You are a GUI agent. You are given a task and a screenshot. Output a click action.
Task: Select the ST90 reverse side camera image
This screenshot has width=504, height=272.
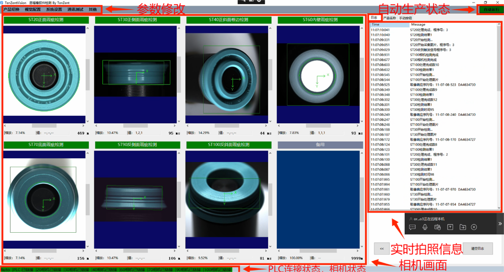(x=135, y=199)
